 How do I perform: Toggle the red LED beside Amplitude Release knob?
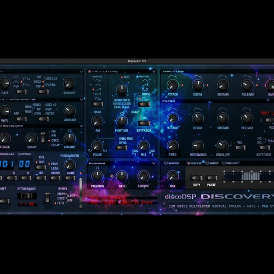(257, 85)
